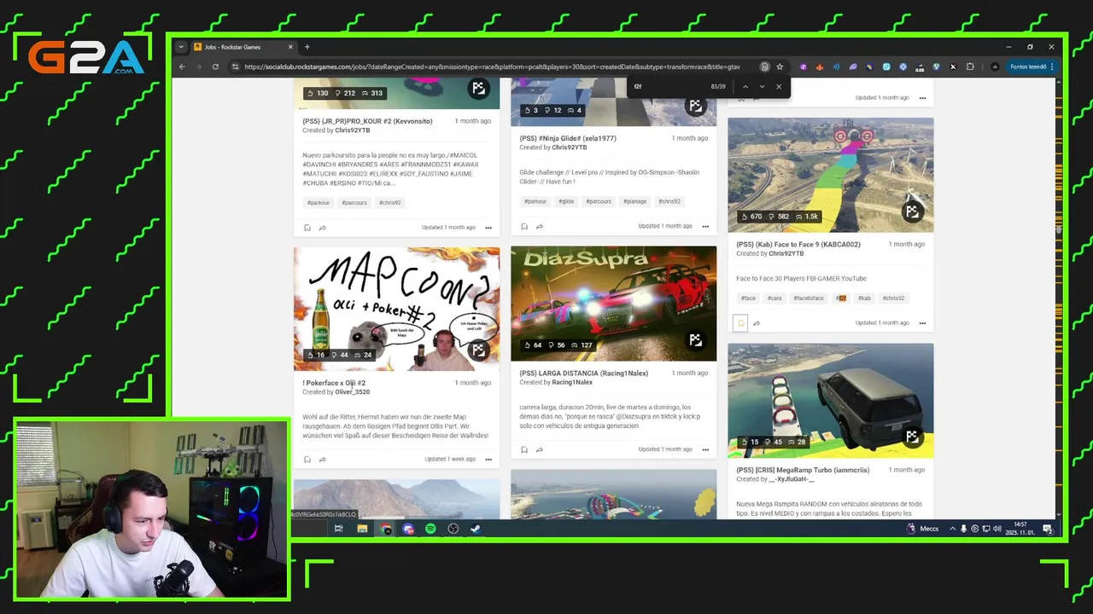Expand hidden system tray icons chevron

952,529
